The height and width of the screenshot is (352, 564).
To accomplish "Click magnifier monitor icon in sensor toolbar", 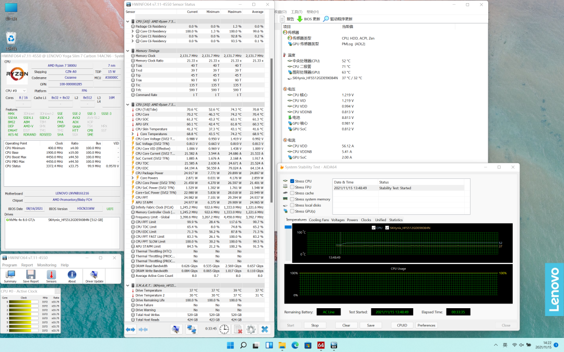I will click(176, 330).
